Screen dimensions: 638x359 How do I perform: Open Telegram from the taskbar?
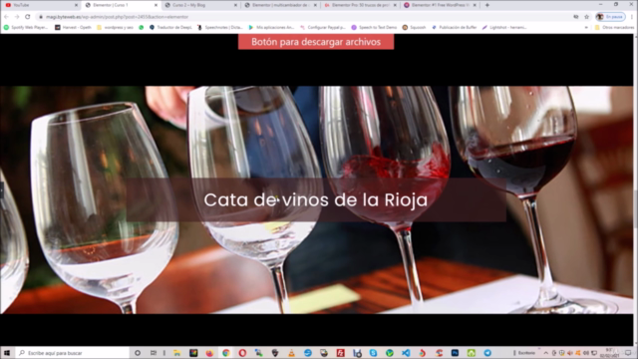tap(487, 353)
